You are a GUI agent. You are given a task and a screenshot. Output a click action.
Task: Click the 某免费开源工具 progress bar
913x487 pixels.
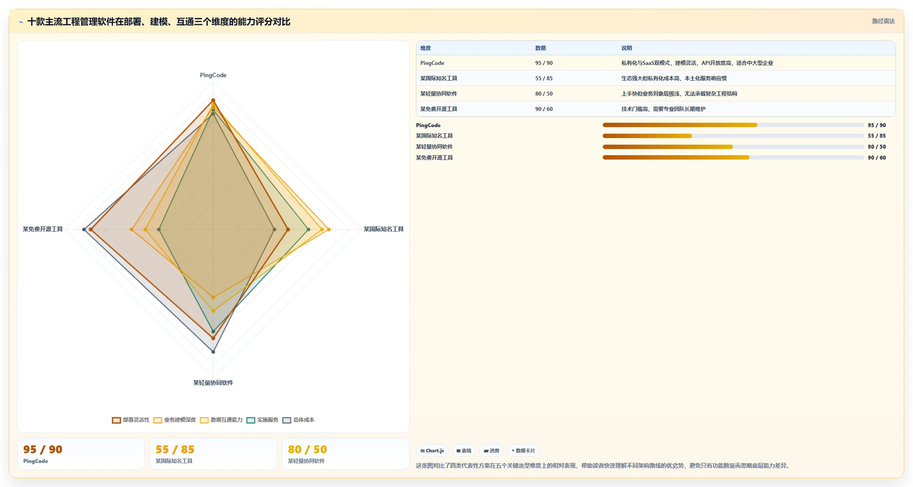[x=733, y=157]
